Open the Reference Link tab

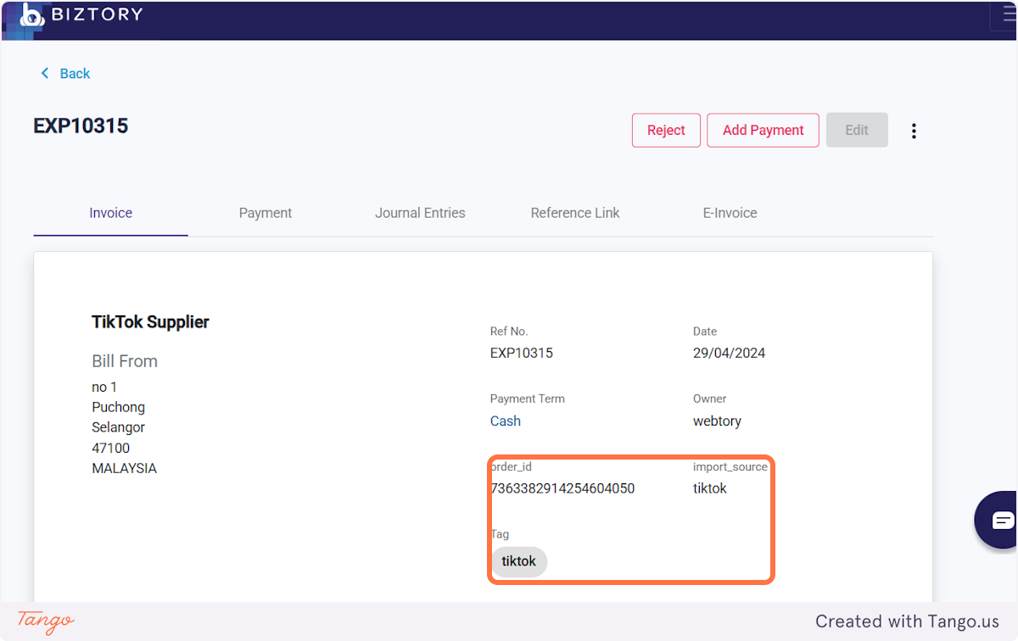coord(575,213)
